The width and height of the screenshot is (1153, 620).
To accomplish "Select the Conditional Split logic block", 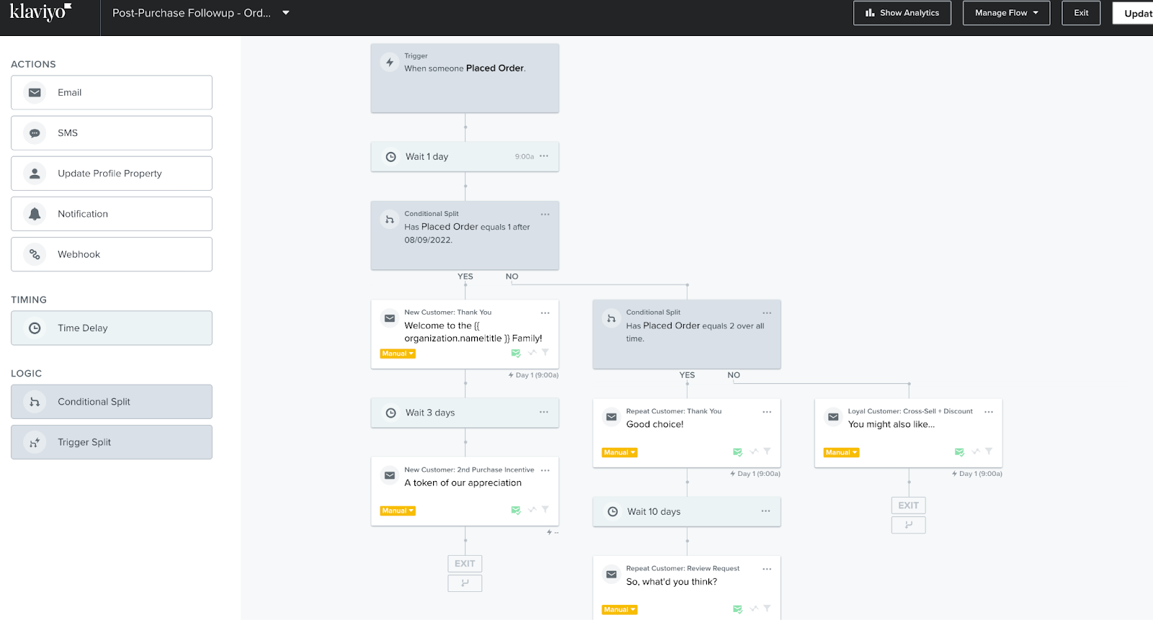I will (x=112, y=402).
